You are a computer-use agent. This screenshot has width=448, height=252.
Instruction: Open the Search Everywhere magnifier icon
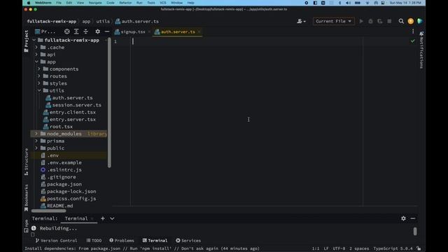tap(401, 21)
